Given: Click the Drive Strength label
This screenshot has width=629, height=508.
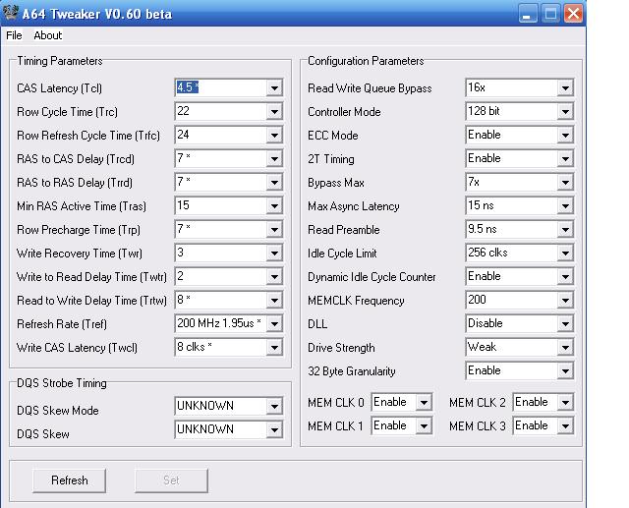Looking at the screenshot, I should 341,348.
